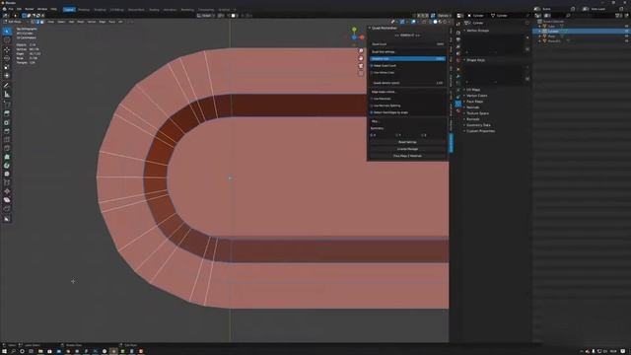631x355 pixels.
Task: Enable Use Vertex Color checkbox
Action: (372, 72)
